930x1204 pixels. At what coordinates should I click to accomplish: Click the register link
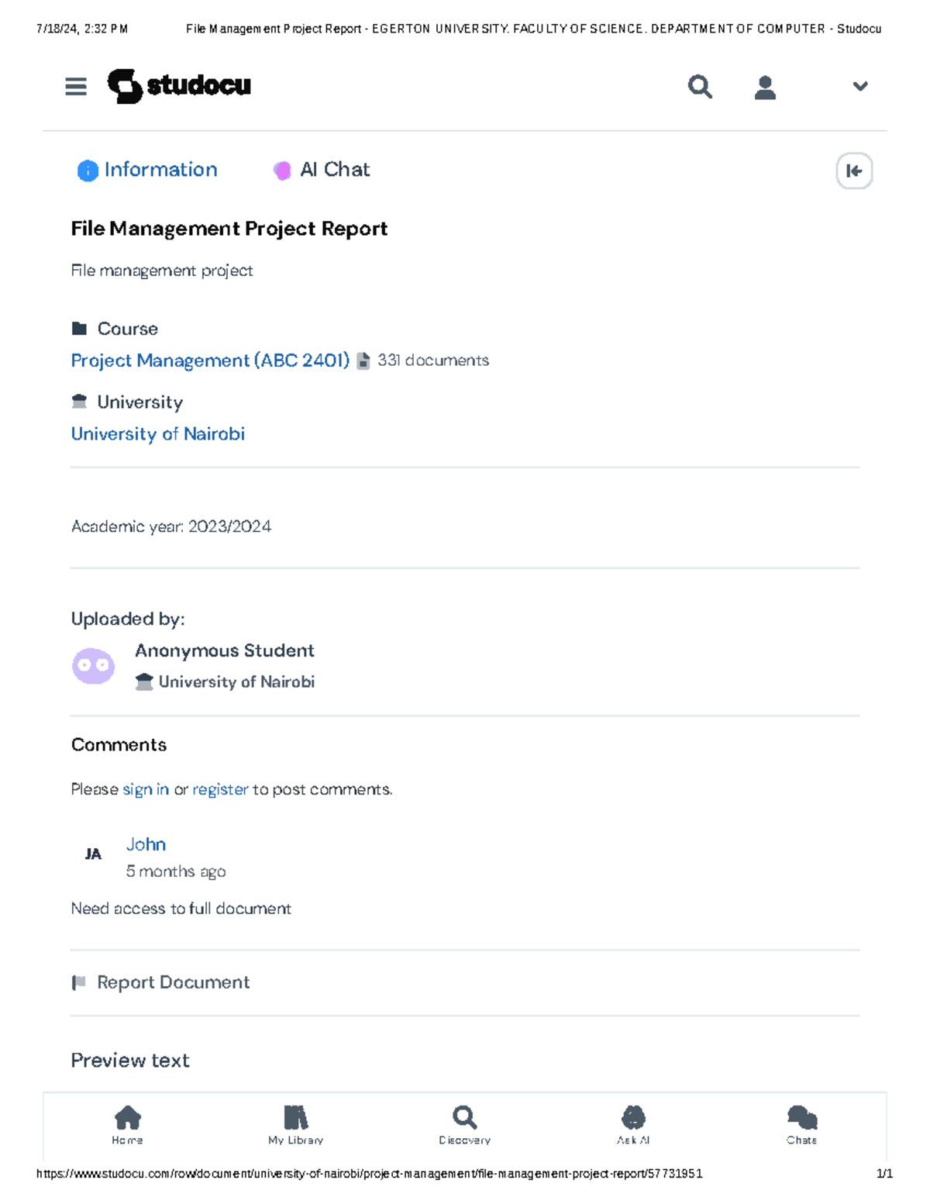coord(220,789)
